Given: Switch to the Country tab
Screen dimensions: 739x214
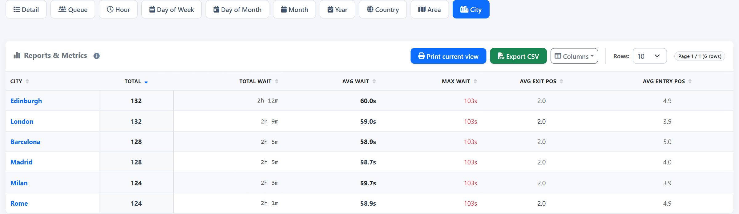Looking at the screenshot, I should pos(383,10).
